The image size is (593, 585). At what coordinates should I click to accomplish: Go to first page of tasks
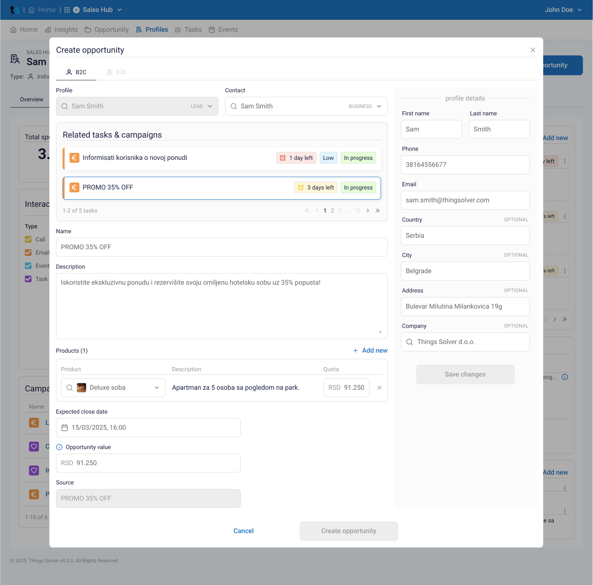[x=307, y=211]
